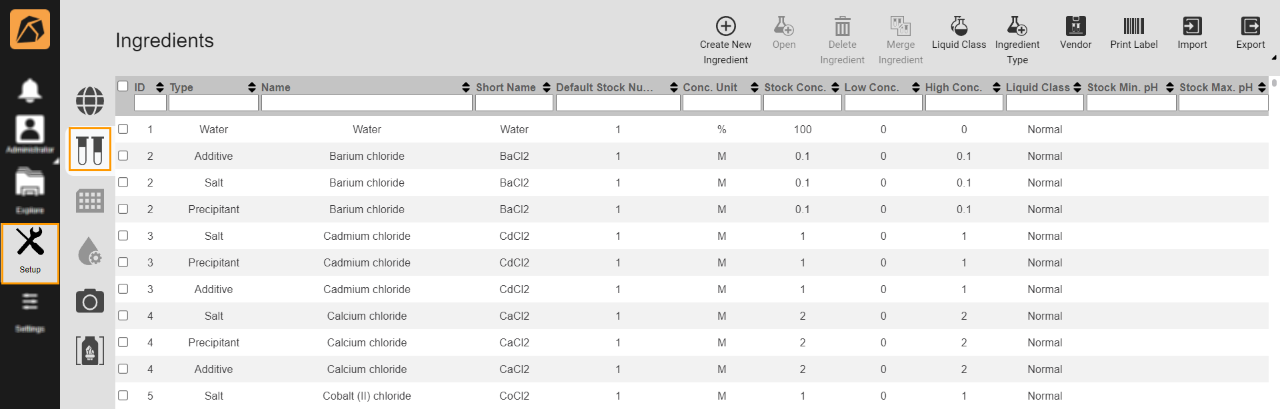Viewport: 1280px width, 409px height.
Task: Click Create New Ingredient icon
Action: click(x=725, y=27)
